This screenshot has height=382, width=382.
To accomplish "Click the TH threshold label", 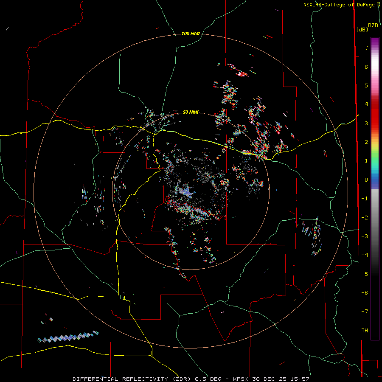I will tap(365, 331).
